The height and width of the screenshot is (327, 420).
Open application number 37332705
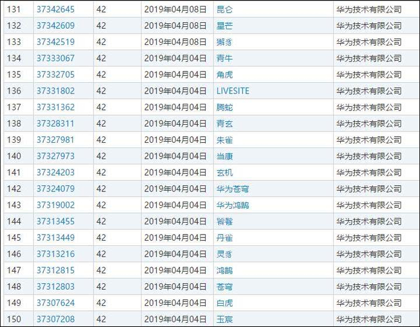(x=55, y=75)
